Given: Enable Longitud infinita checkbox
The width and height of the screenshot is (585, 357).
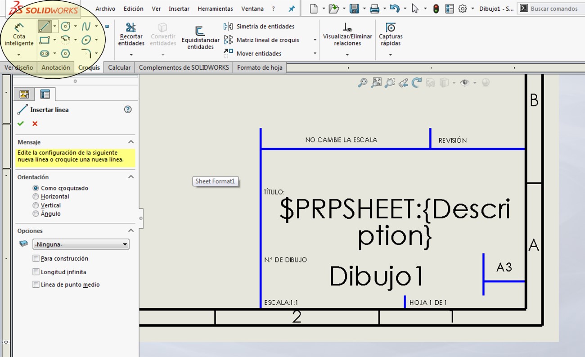Looking at the screenshot, I should click(36, 272).
